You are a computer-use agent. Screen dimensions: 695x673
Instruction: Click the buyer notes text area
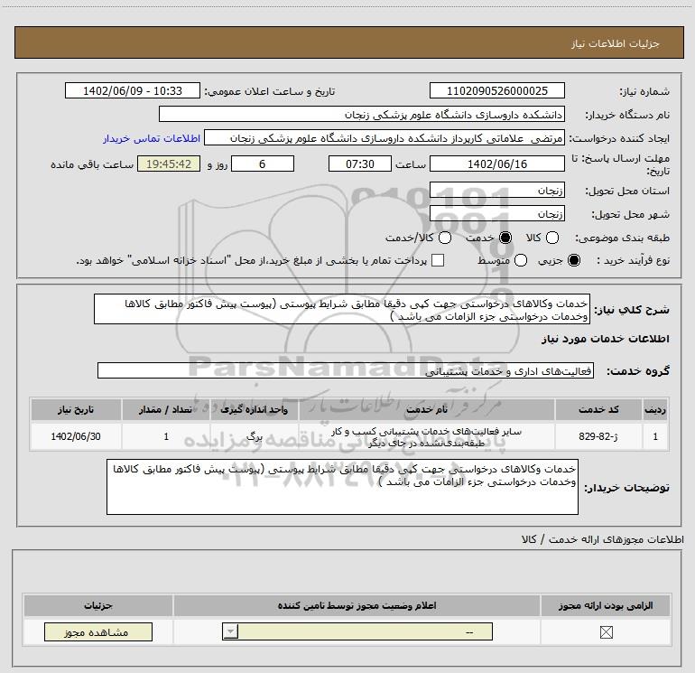342,487
